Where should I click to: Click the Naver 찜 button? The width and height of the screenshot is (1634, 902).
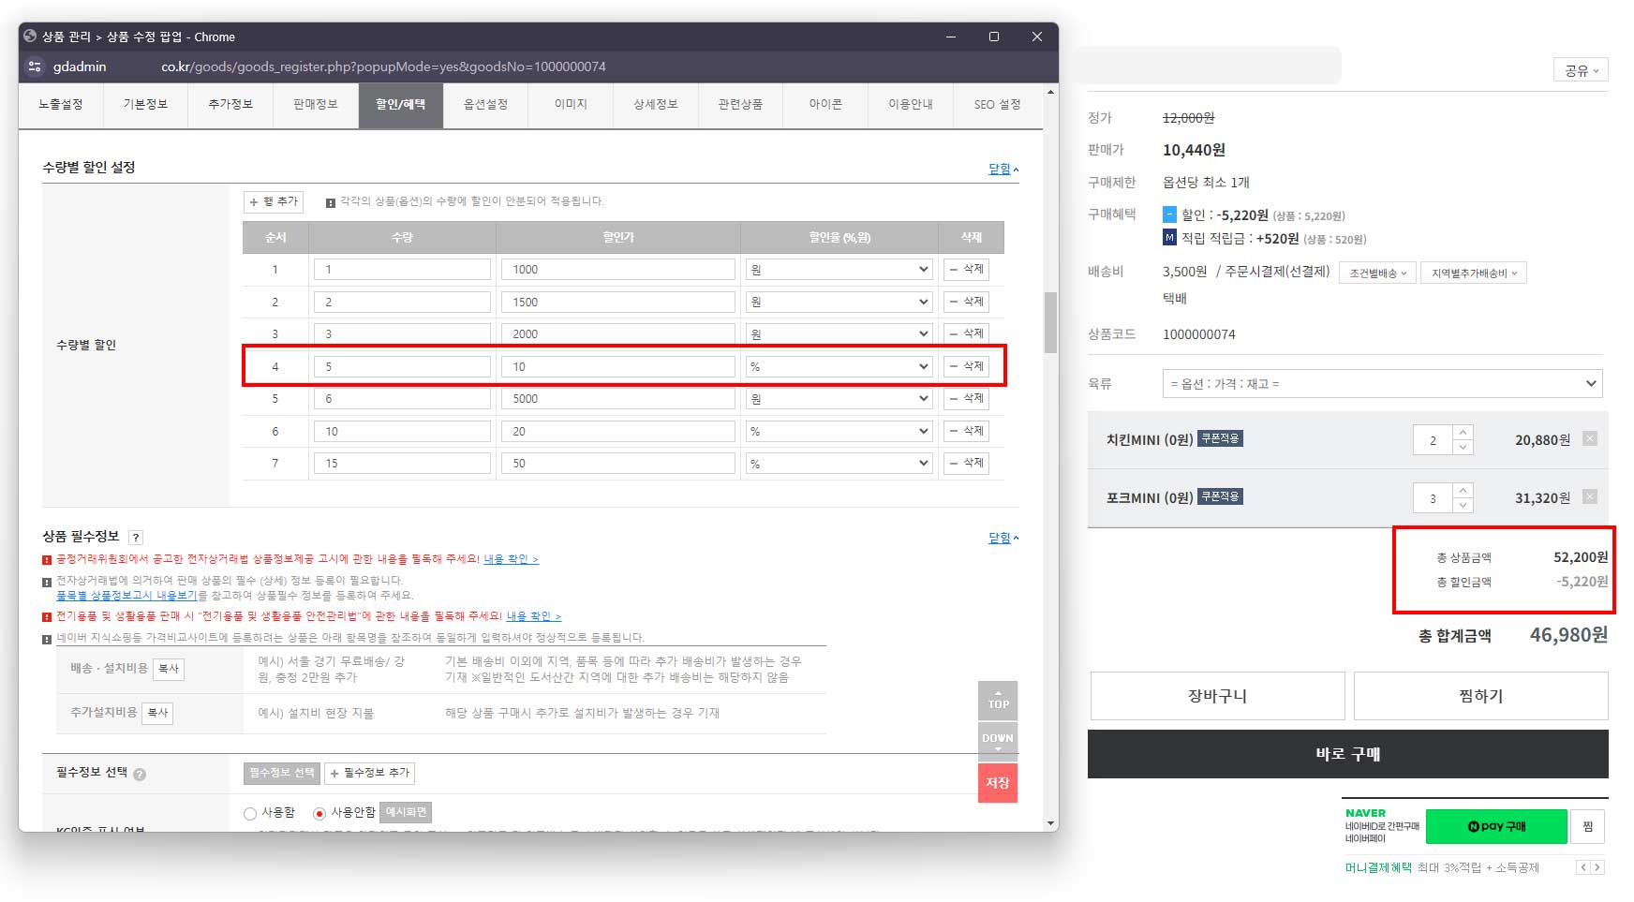pyautogui.click(x=1588, y=826)
